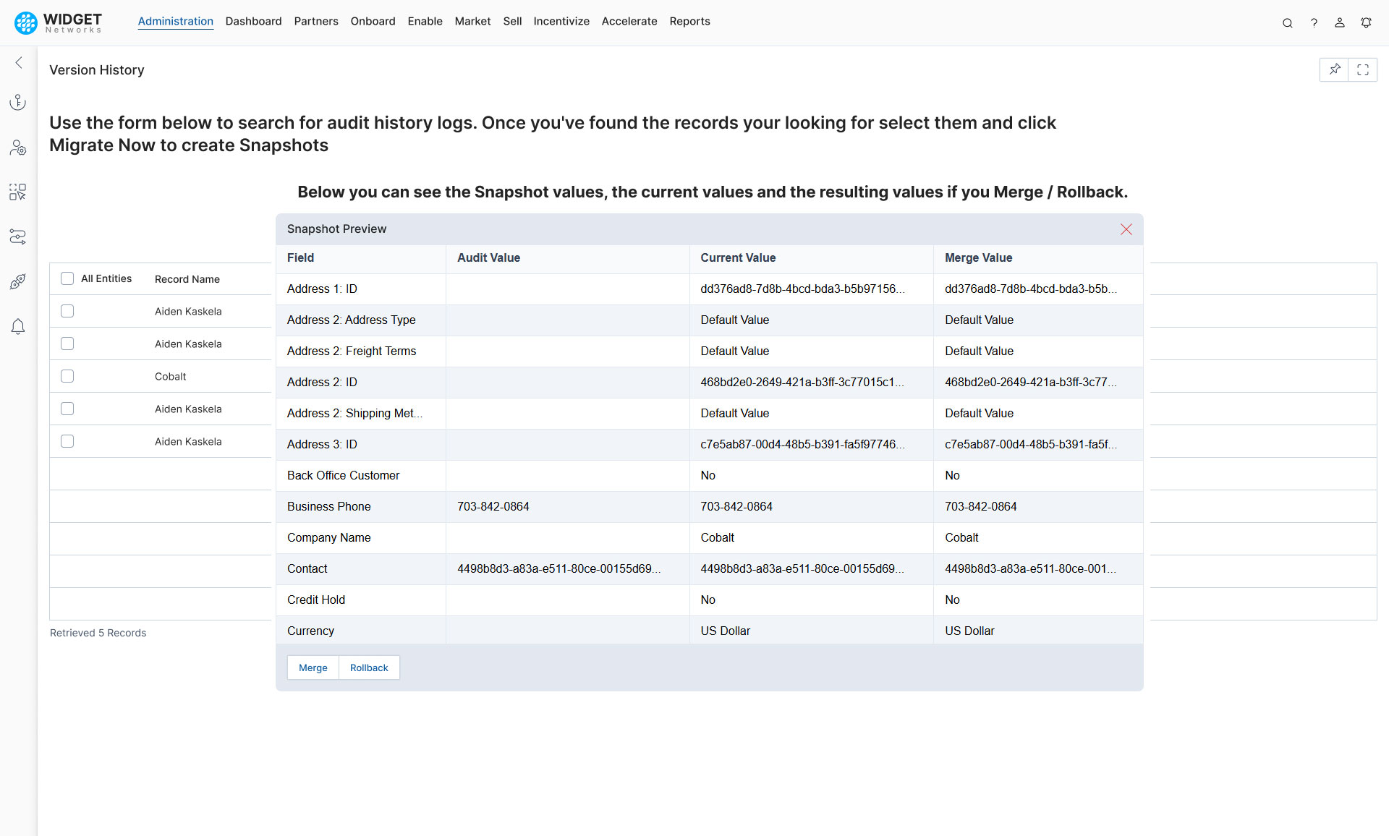Open notifications via the top-right bell icon
This screenshot has width=1389, height=836.
tap(1367, 22)
